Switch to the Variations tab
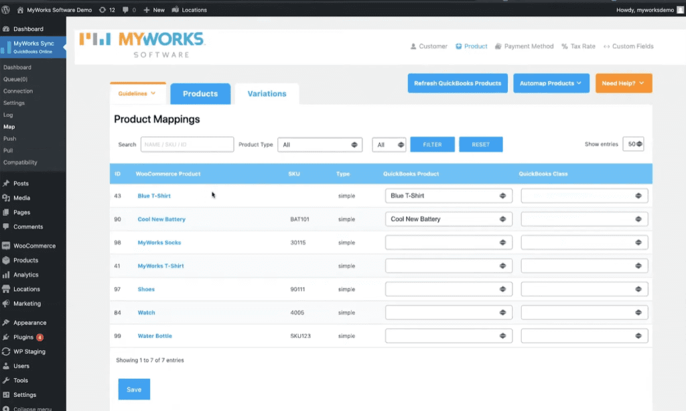Image resolution: width=686 pixels, height=411 pixels. [x=267, y=94]
